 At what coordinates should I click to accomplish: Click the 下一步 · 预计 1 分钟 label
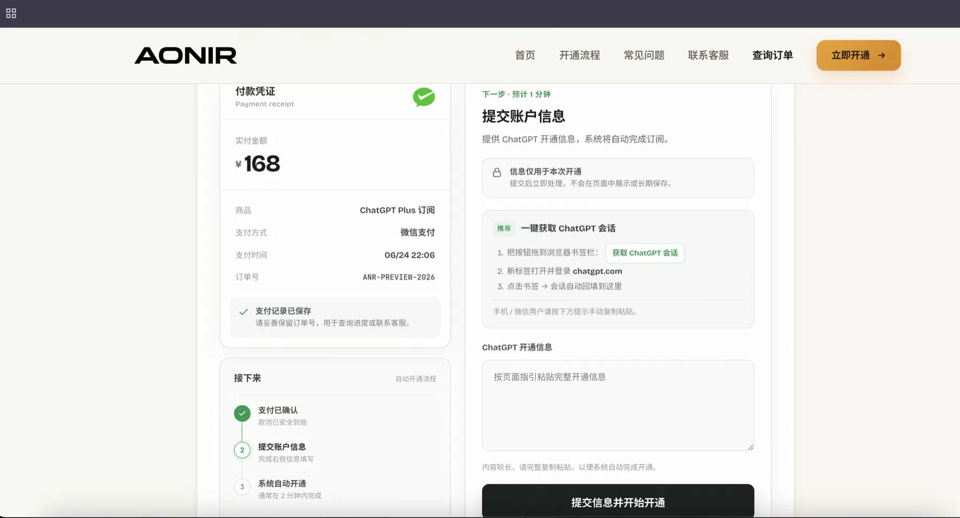coord(516,94)
